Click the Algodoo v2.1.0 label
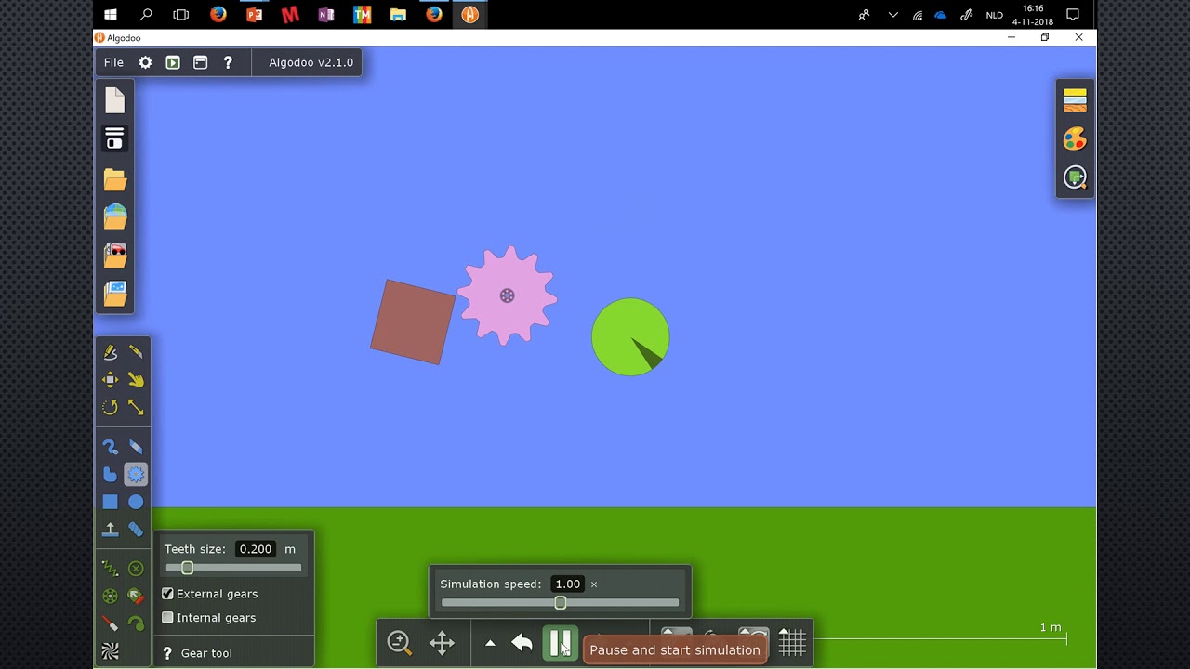 pyautogui.click(x=311, y=62)
